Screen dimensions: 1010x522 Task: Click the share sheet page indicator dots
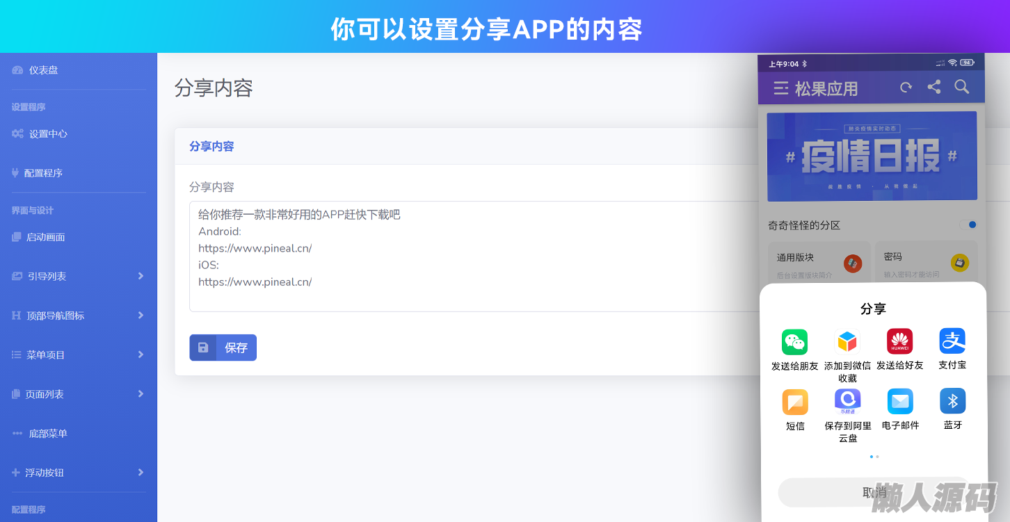(x=874, y=457)
